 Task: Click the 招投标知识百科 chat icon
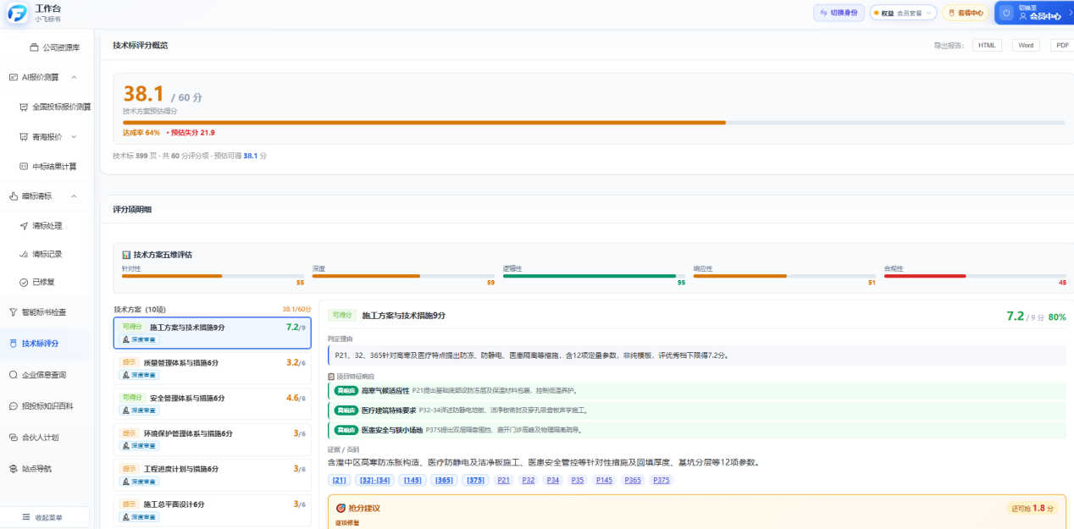[14, 406]
